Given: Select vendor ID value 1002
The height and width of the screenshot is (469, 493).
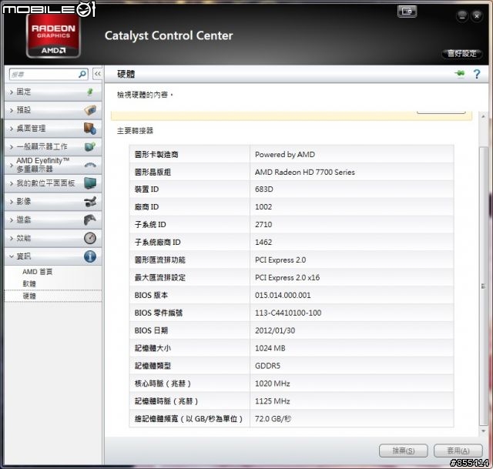Looking at the screenshot, I should pos(263,207).
